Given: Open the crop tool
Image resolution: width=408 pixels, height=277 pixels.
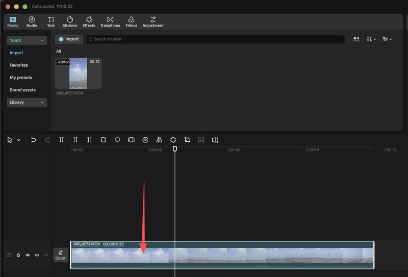Looking at the screenshot, I should click(187, 140).
